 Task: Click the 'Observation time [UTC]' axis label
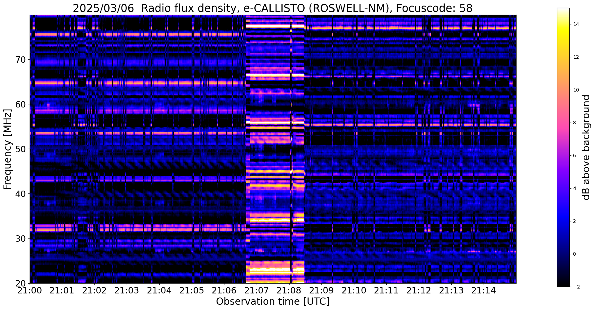click(x=273, y=302)
